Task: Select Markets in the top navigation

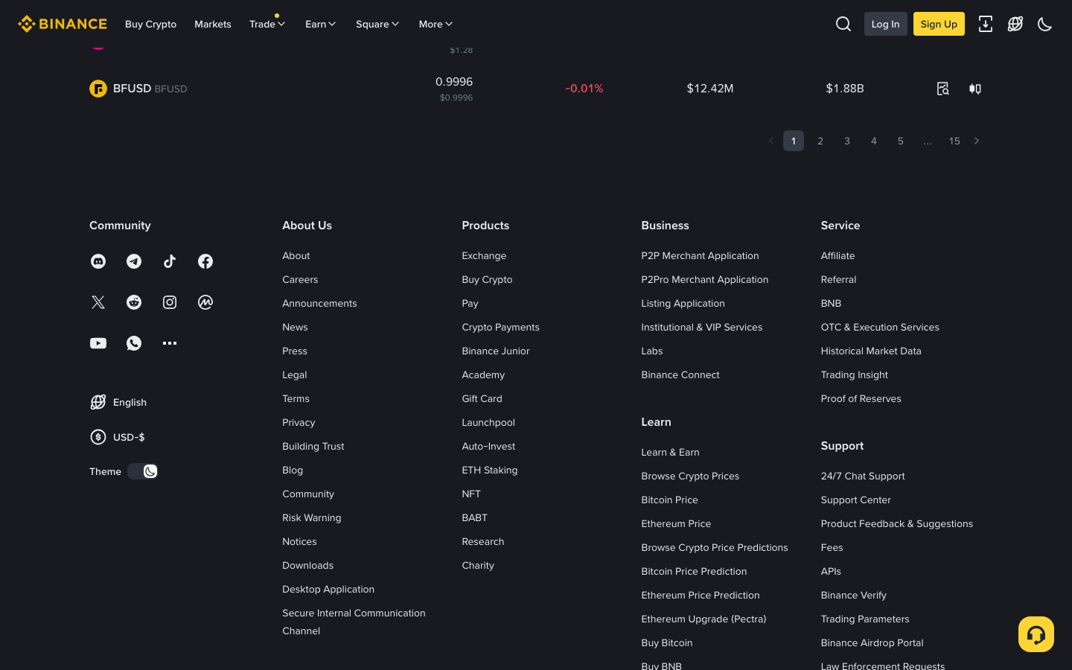Action: tap(212, 24)
